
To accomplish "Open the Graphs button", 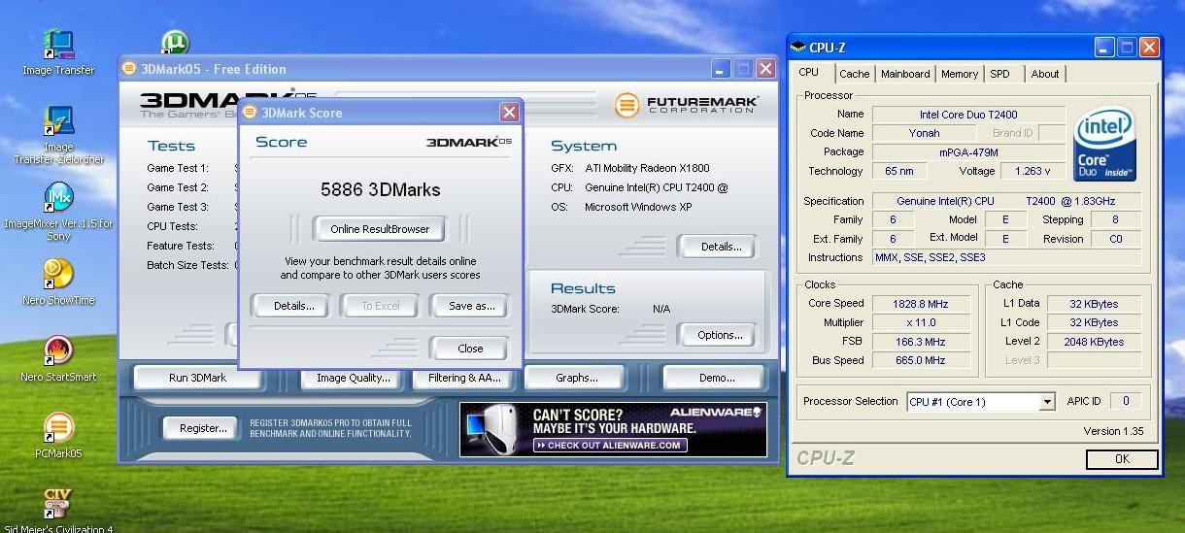I will point(577,378).
